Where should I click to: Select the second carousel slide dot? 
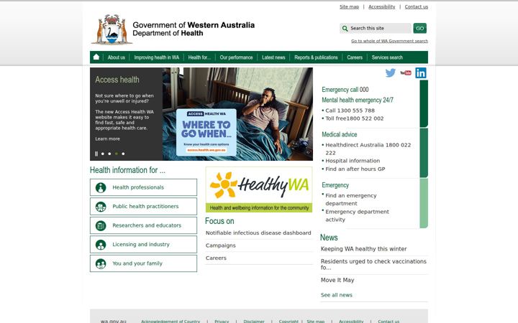click(x=109, y=154)
